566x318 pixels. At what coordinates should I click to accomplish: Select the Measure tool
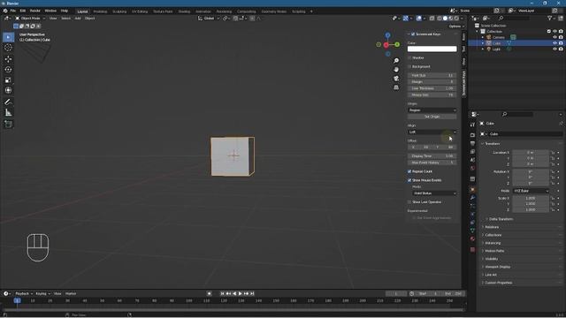pos(8,112)
